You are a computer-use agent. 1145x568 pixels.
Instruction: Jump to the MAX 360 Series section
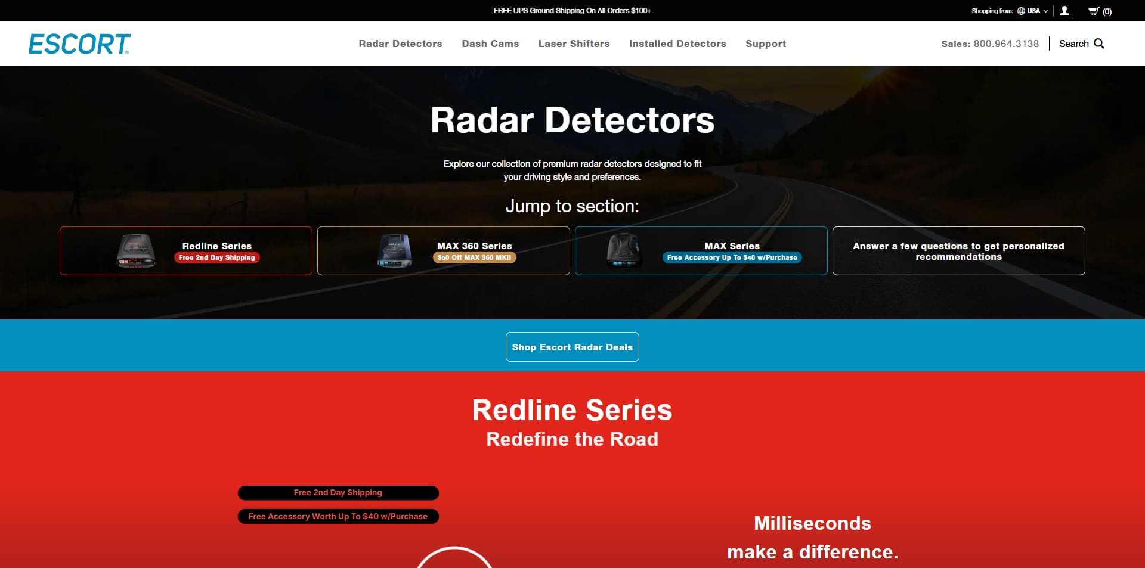coord(444,251)
